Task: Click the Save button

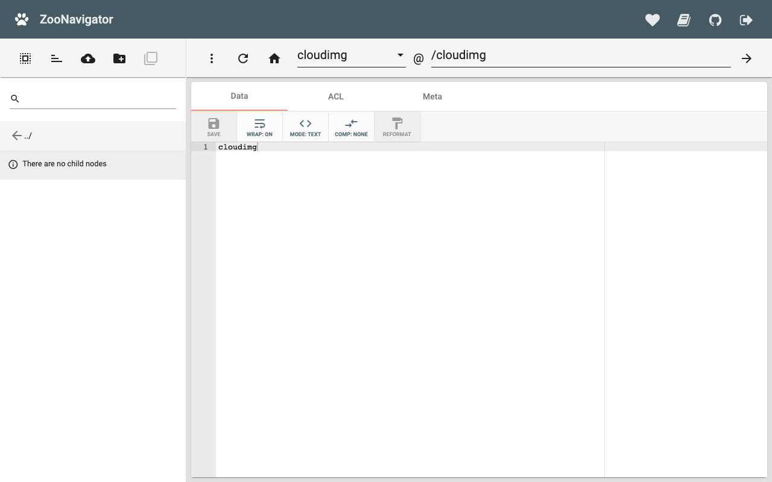Action: (214, 127)
